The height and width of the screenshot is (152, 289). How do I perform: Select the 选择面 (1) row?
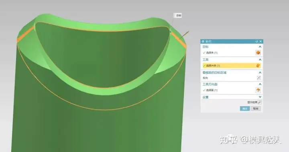click(x=232, y=90)
